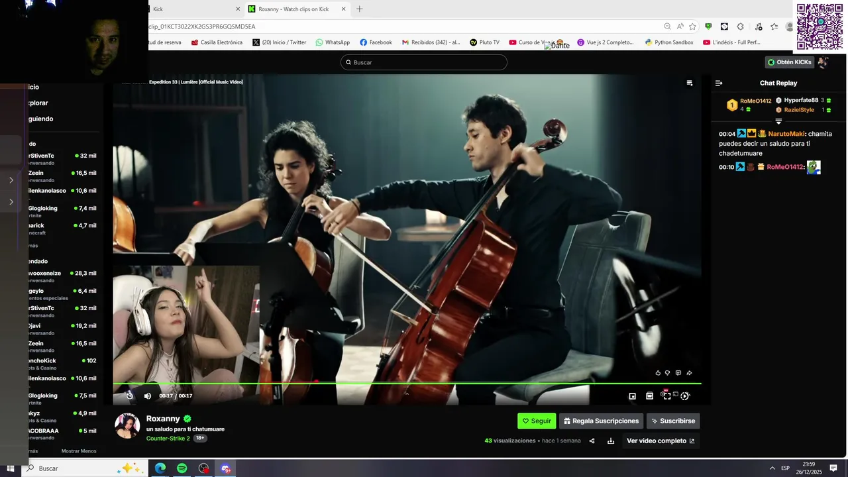Image resolution: width=848 pixels, height=477 pixels.
Task: Open Roxanny's channel avatar
Action: [127, 426]
